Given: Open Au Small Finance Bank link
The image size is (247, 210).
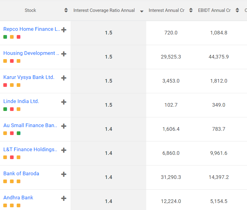Looking at the screenshot, I should (30, 125).
